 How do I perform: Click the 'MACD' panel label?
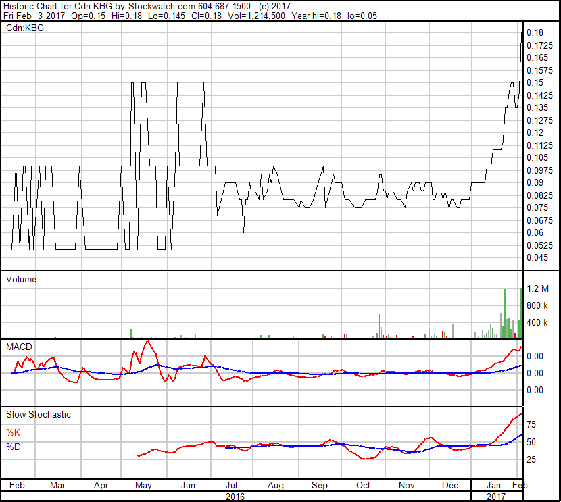(20, 347)
